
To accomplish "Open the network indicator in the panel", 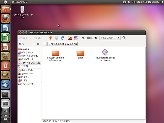I will coord(129,2).
